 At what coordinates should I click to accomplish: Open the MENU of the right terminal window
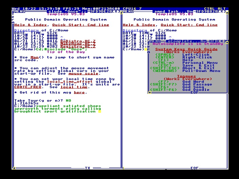coord(128,11)
